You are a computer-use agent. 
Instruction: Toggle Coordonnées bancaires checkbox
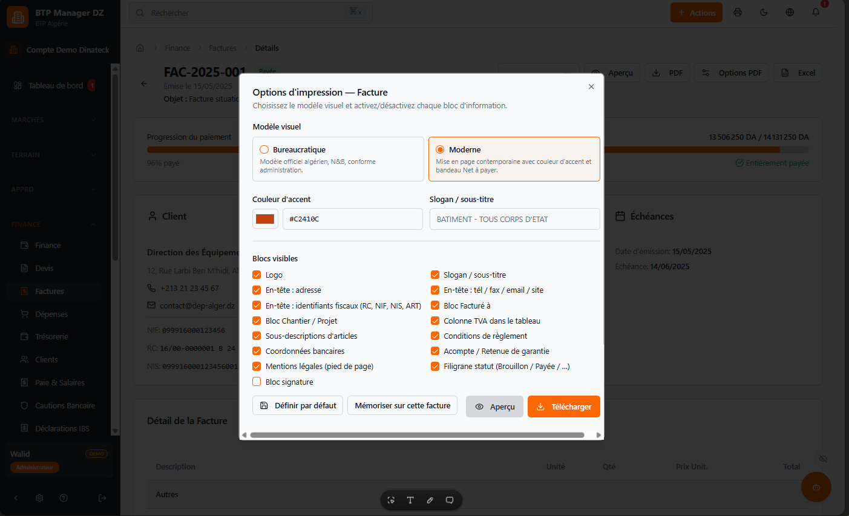coord(257,351)
